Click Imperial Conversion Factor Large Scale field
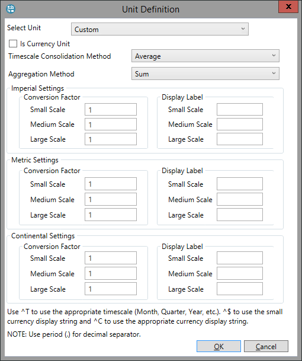The height and width of the screenshot is (361, 302). point(111,139)
